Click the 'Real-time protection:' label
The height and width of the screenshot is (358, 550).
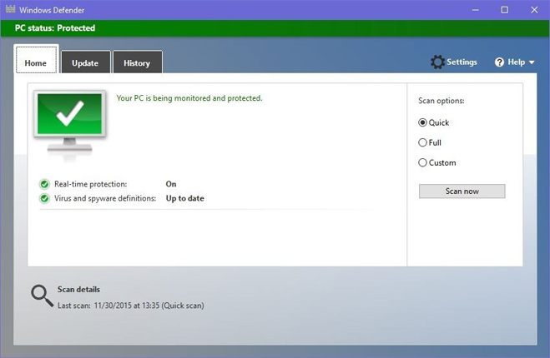pos(90,184)
